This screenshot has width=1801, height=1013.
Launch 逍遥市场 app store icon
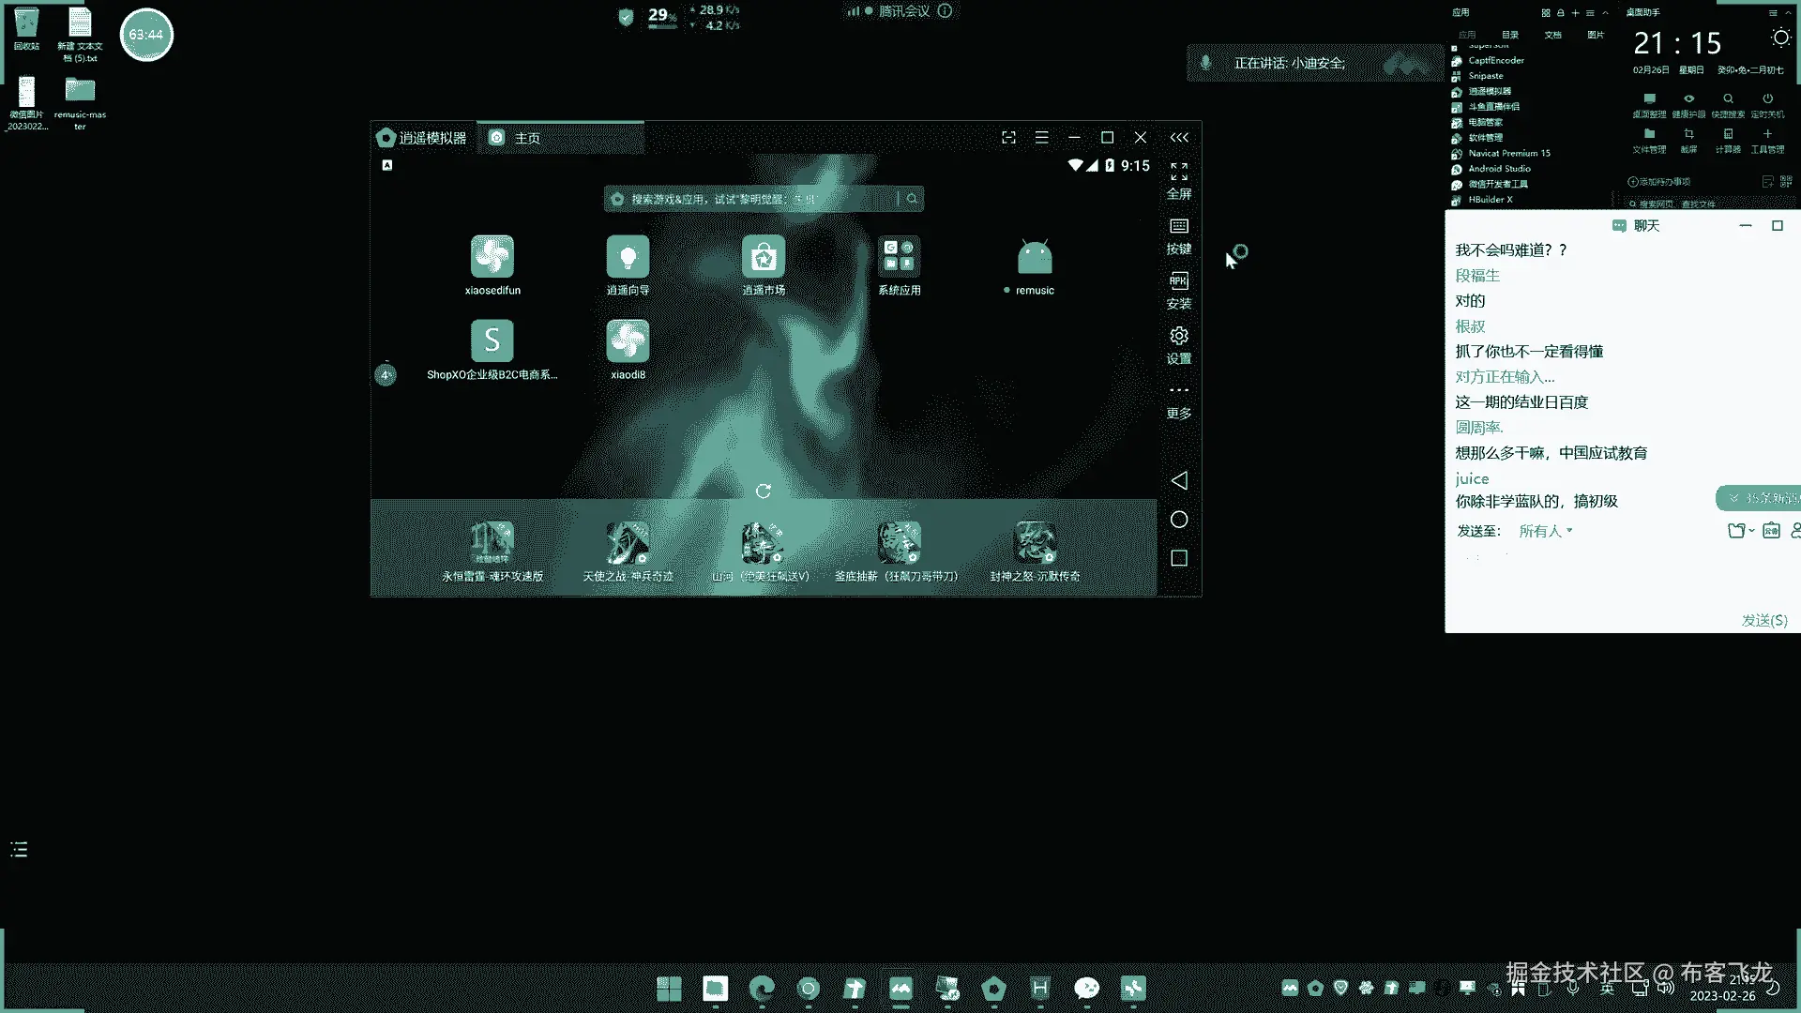(x=763, y=258)
